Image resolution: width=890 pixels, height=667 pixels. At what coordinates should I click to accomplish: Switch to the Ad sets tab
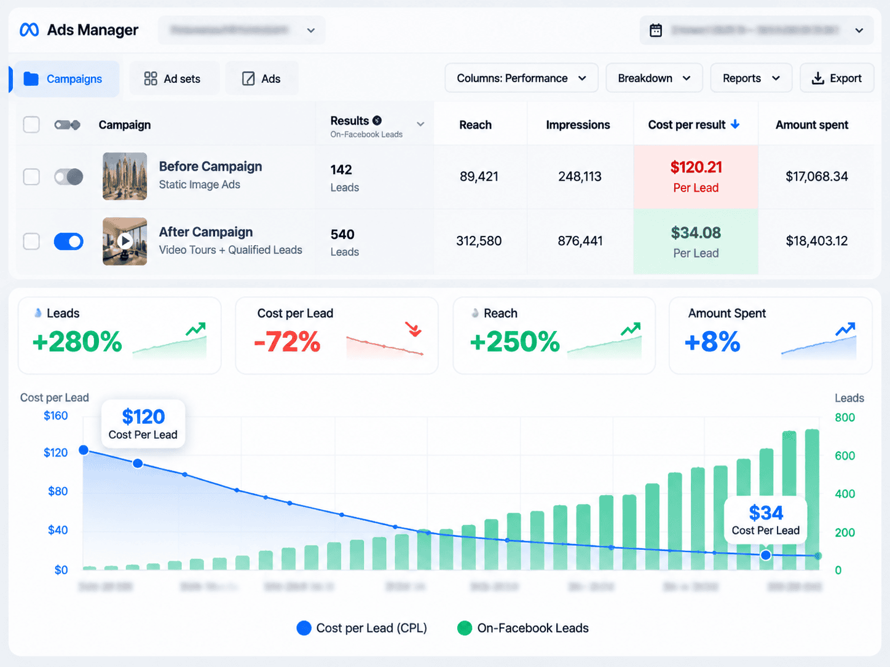[174, 79]
